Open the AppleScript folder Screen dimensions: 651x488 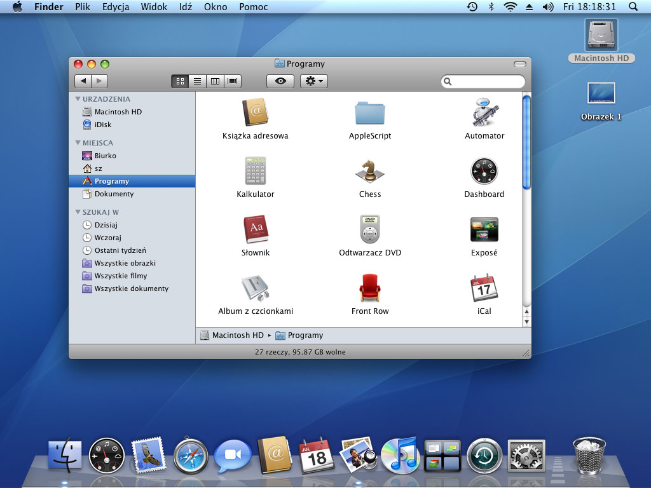point(370,113)
